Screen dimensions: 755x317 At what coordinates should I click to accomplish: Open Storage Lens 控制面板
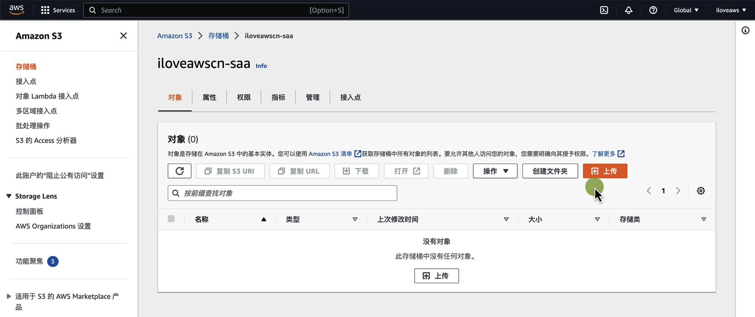pos(29,211)
